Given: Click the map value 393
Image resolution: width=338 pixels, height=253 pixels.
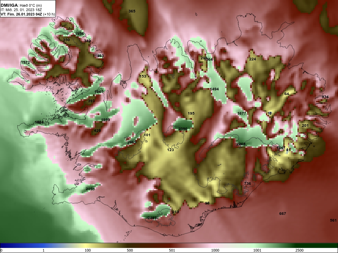Looking at the screenshot, I should (91, 101).
